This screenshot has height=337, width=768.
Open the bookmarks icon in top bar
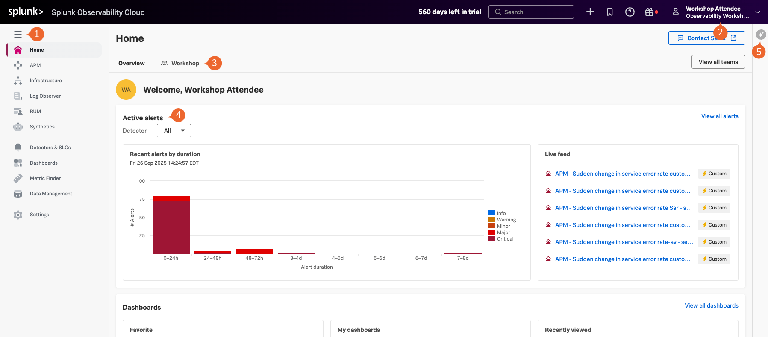[610, 12]
